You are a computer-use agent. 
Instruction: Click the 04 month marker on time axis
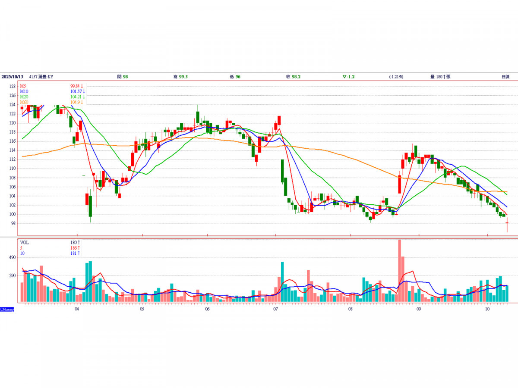[x=76, y=309]
